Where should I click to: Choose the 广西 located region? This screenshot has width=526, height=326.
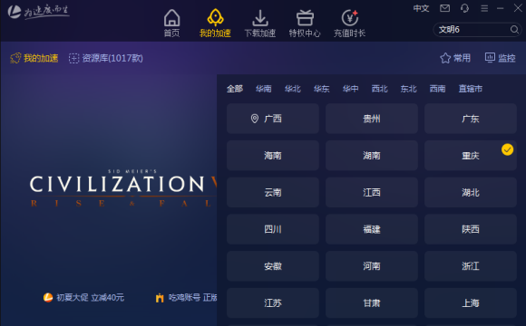[273, 119]
